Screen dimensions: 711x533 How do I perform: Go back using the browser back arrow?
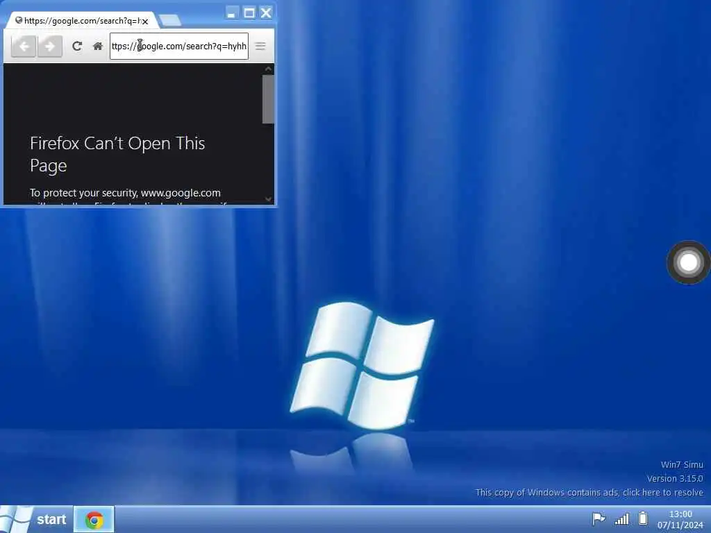click(x=24, y=46)
